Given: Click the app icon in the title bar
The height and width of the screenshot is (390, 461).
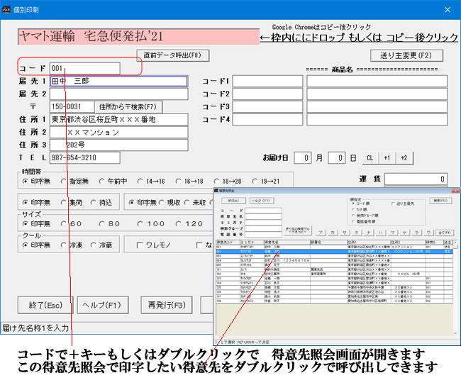Looking at the screenshot, I should click(9, 9).
